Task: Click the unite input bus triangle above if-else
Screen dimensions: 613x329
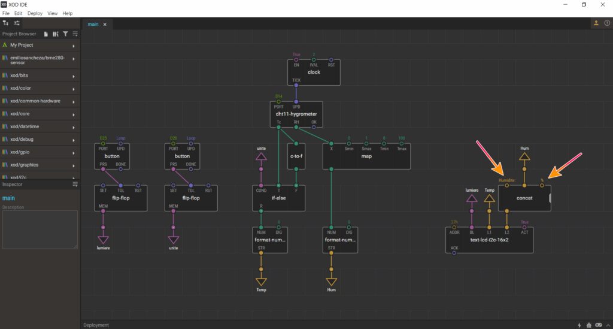Action: (261, 156)
